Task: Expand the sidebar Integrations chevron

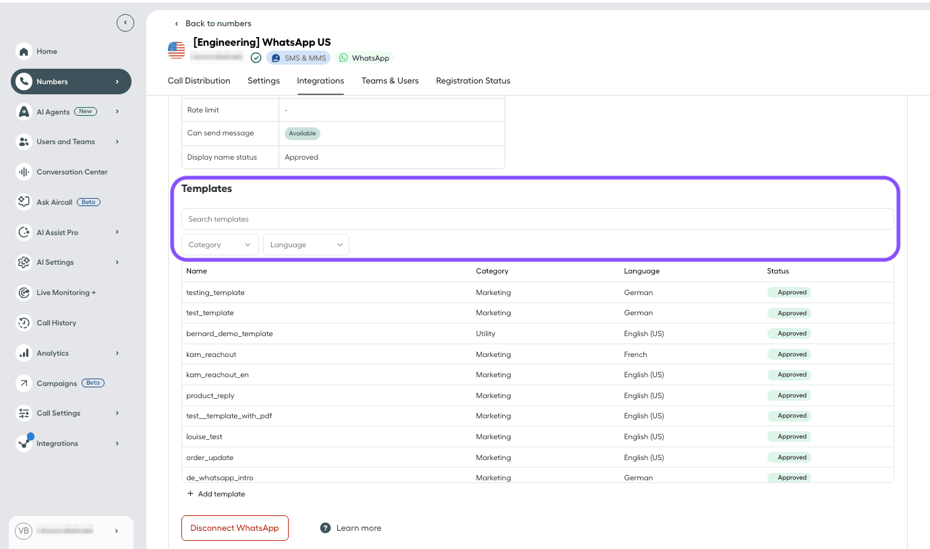Action: tap(117, 443)
